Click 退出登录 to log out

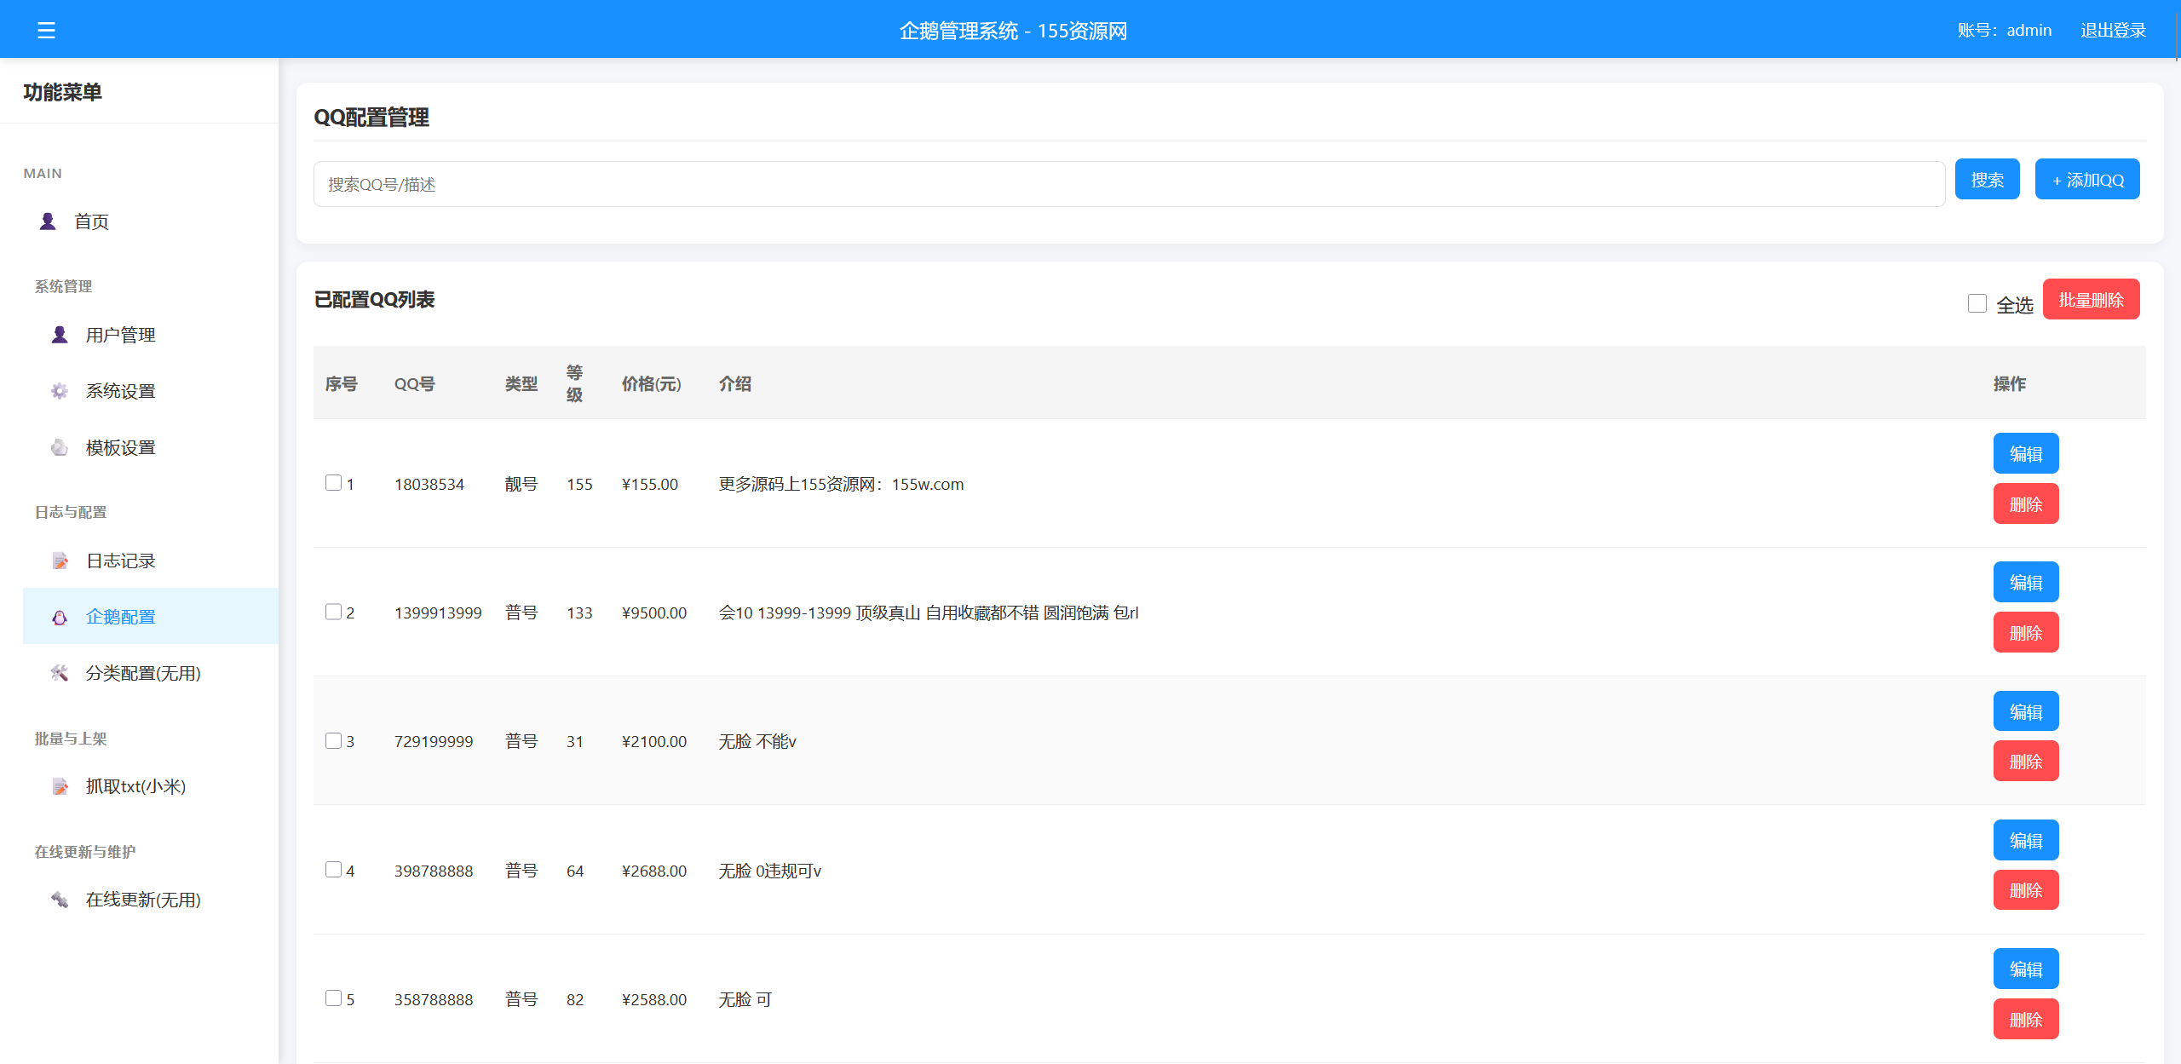[2113, 29]
